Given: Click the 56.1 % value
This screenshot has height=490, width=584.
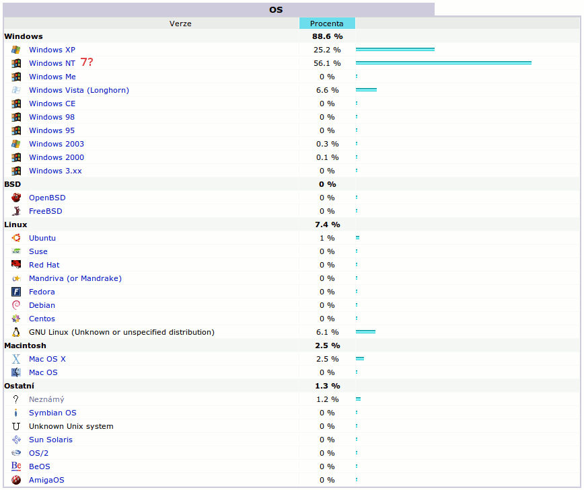Looking at the screenshot, I should tap(327, 63).
